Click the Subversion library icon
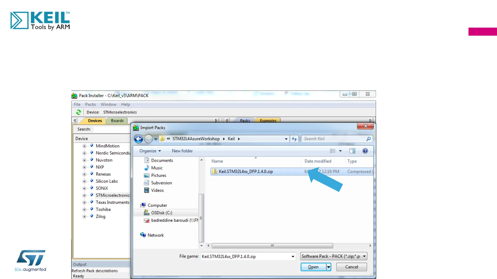 coord(147,183)
